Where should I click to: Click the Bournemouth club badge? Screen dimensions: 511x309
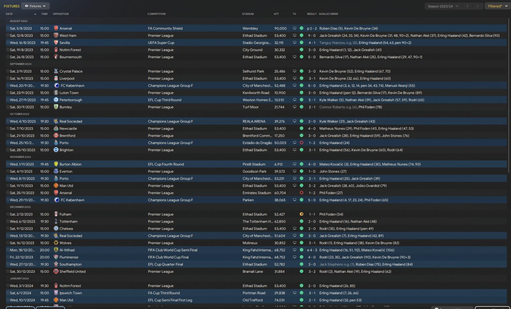coord(56,57)
